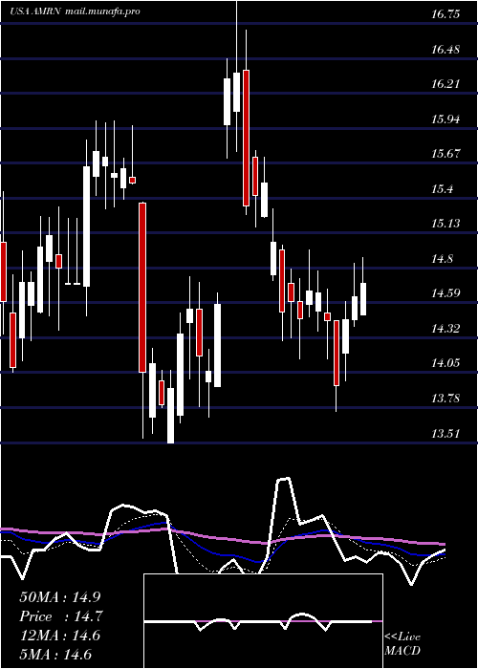
Task: Click the 14.8 price axis label
Action: point(442,258)
